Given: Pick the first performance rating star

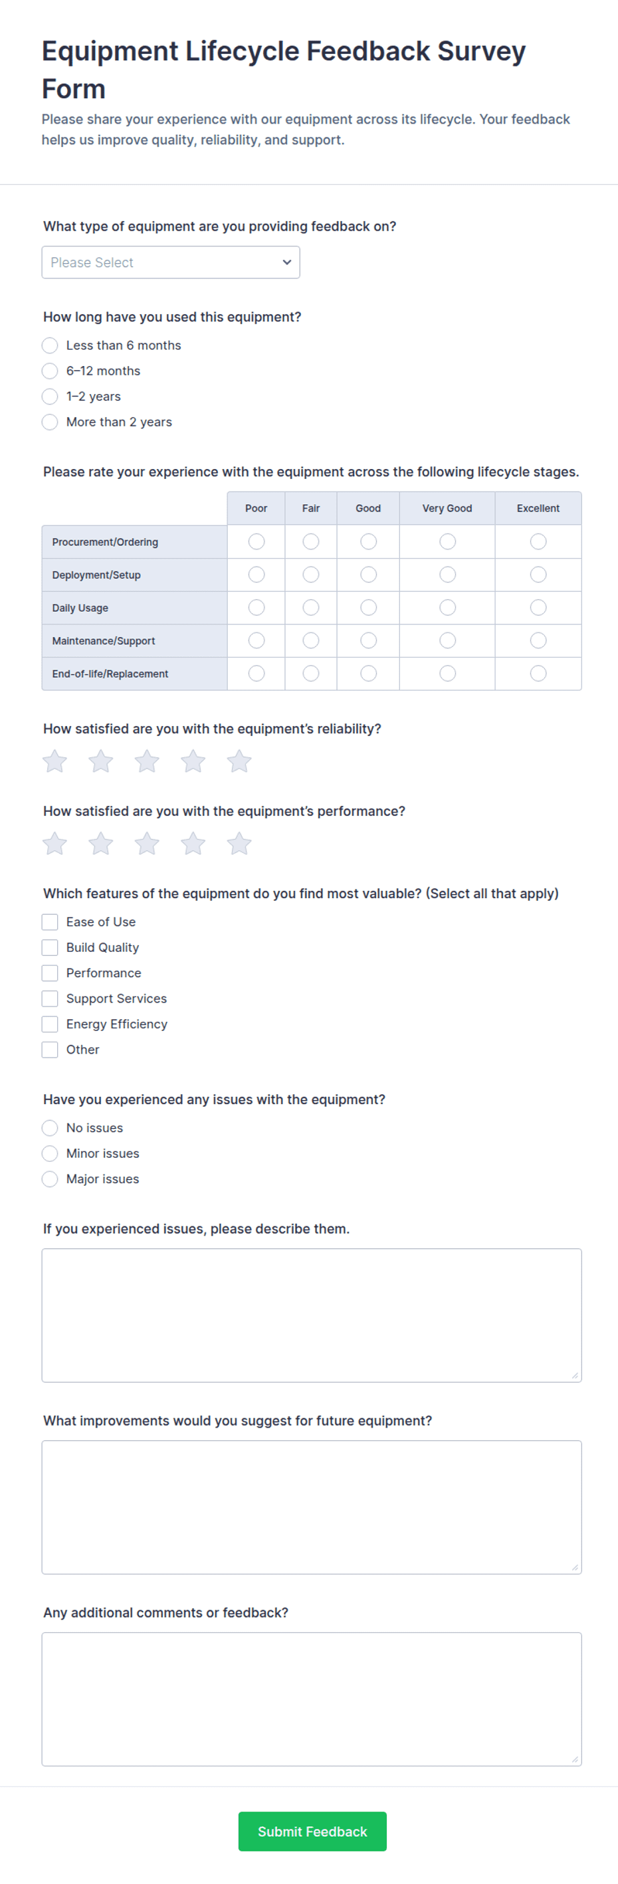Looking at the screenshot, I should click(x=55, y=844).
